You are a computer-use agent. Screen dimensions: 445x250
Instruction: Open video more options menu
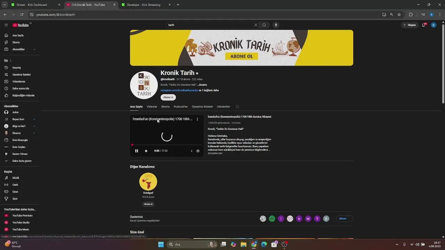(x=197, y=119)
